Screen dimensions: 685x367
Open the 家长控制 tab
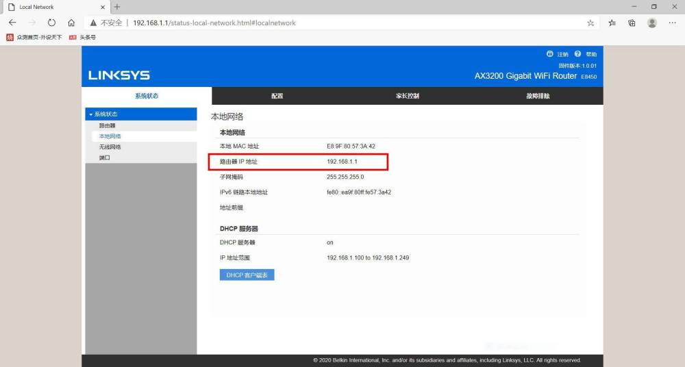(407, 96)
